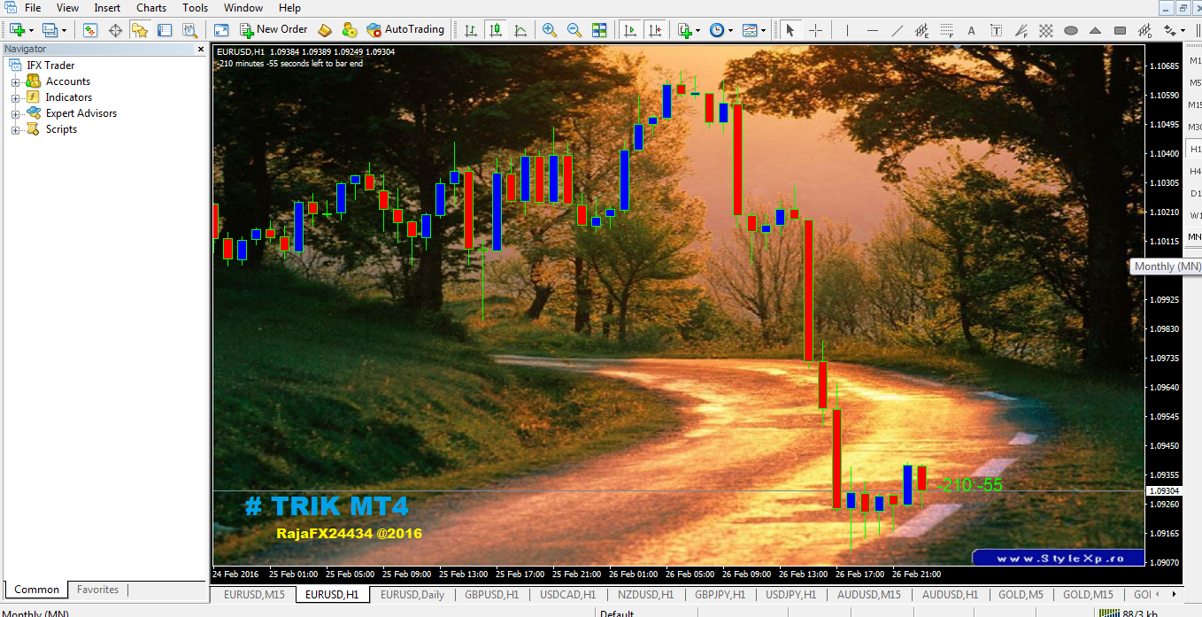Open the Strategy Tester panel
Image resolution: width=1202 pixels, height=617 pixels.
[x=192, y=29]
